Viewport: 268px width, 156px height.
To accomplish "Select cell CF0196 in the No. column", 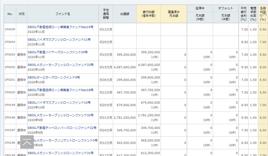I will (10, 143).
